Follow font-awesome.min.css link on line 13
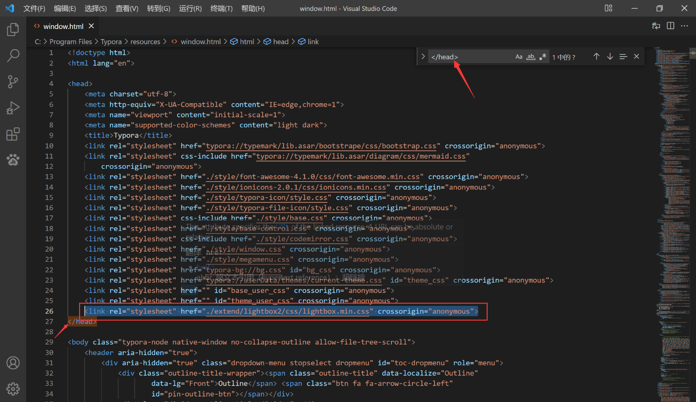 pyautogui.click(x=313, y=177)
